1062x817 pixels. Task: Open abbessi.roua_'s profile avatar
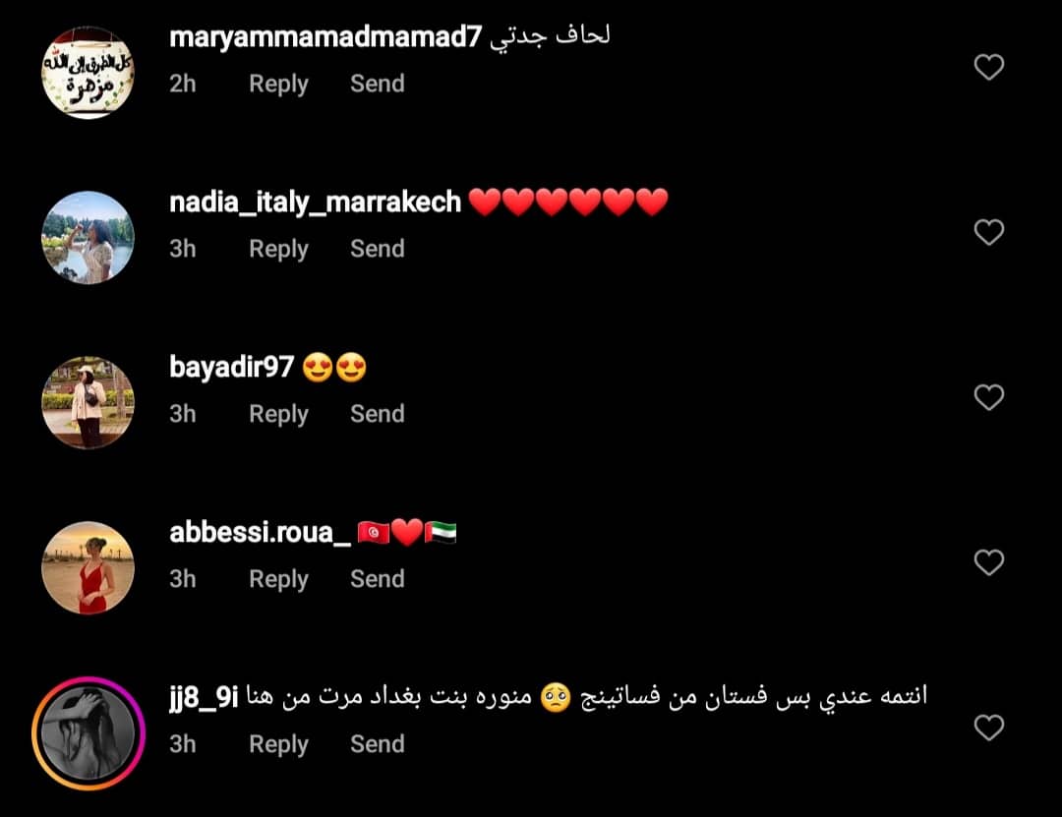[x=88, y=567]
